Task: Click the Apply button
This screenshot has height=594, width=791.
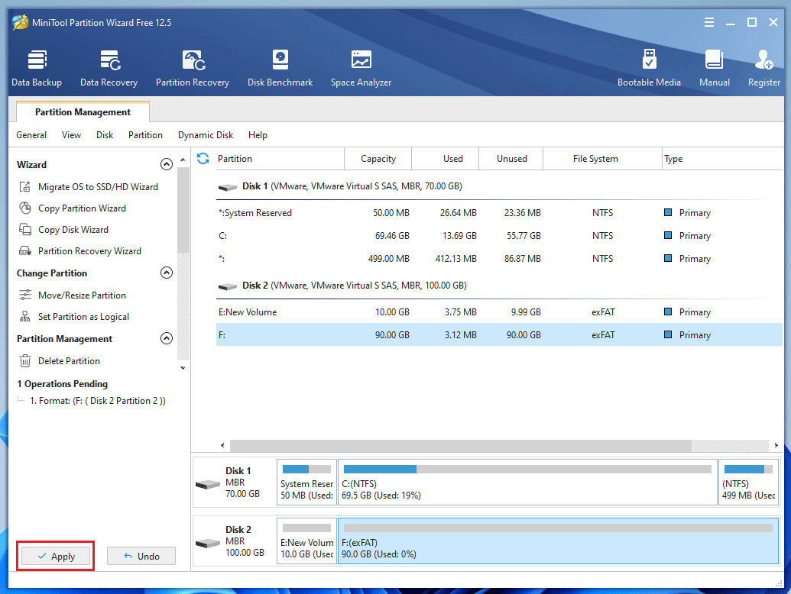Action: click(x=56, y=557)
